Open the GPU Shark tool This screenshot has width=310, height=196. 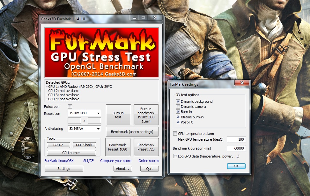tap(84, 145)
